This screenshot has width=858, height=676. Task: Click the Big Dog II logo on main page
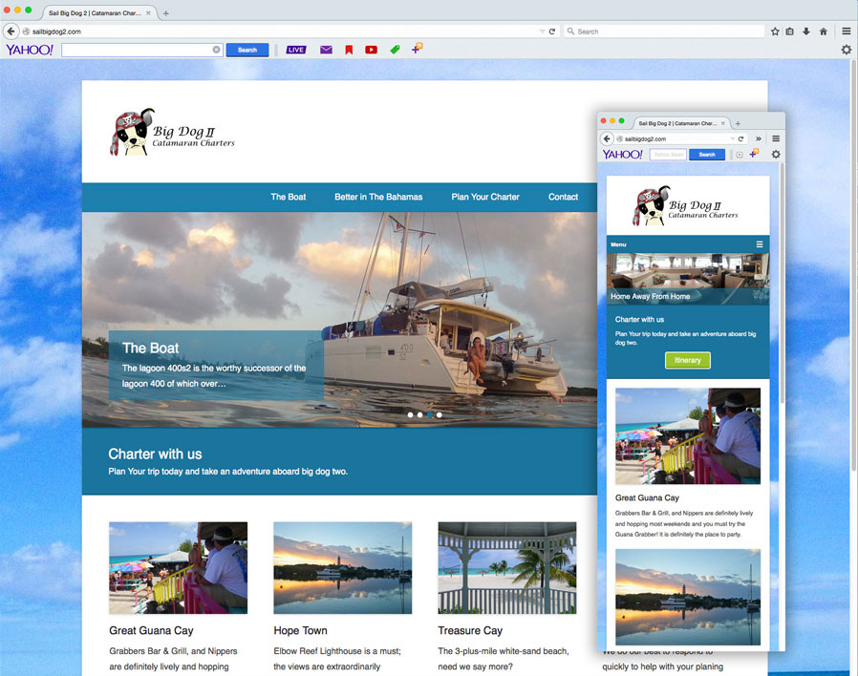172,133
